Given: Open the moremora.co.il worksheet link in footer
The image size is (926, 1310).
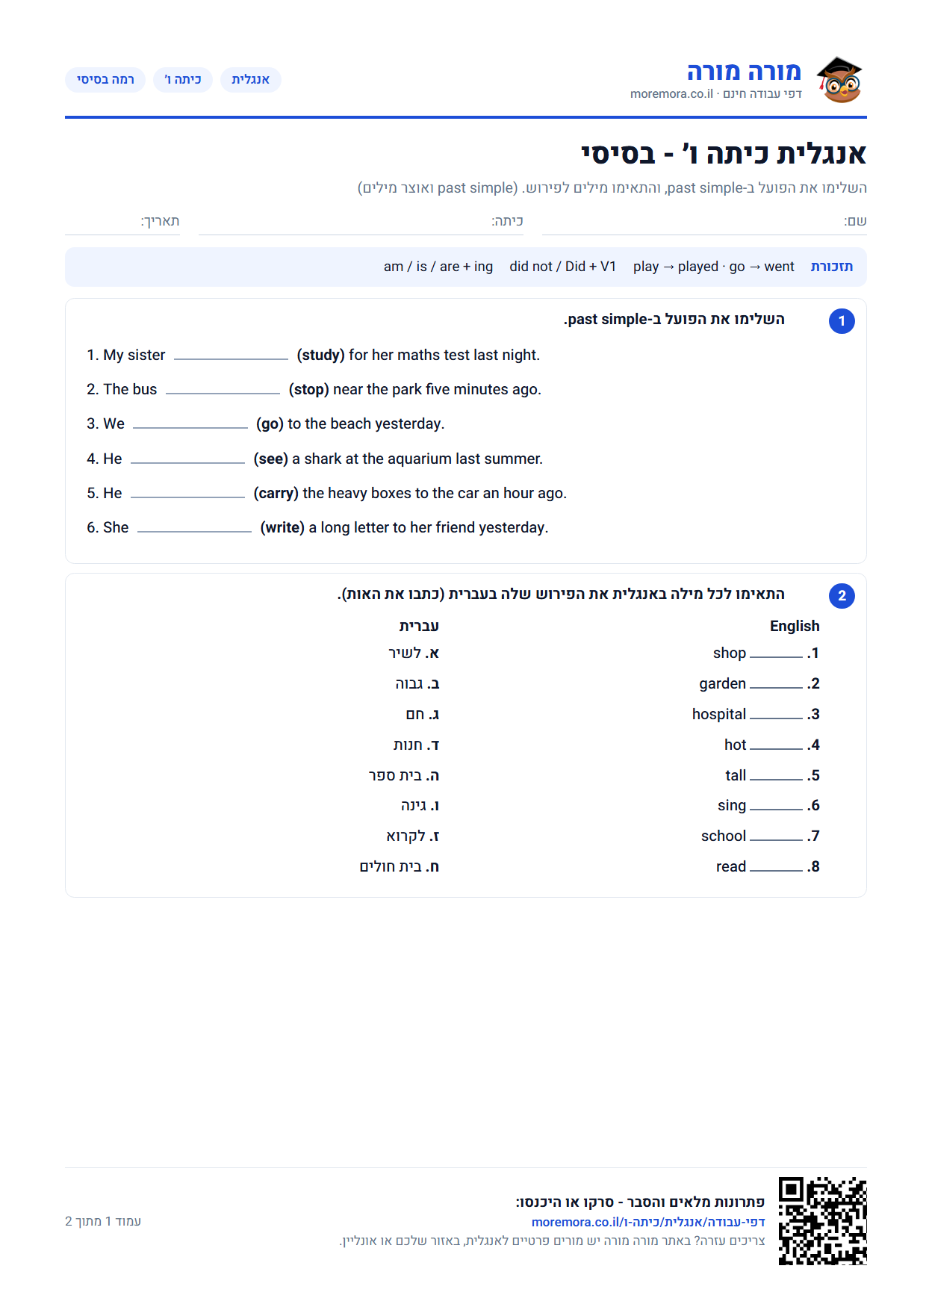Looking at the screenshot, I should pyautogui.click(x=648, y=1222).
